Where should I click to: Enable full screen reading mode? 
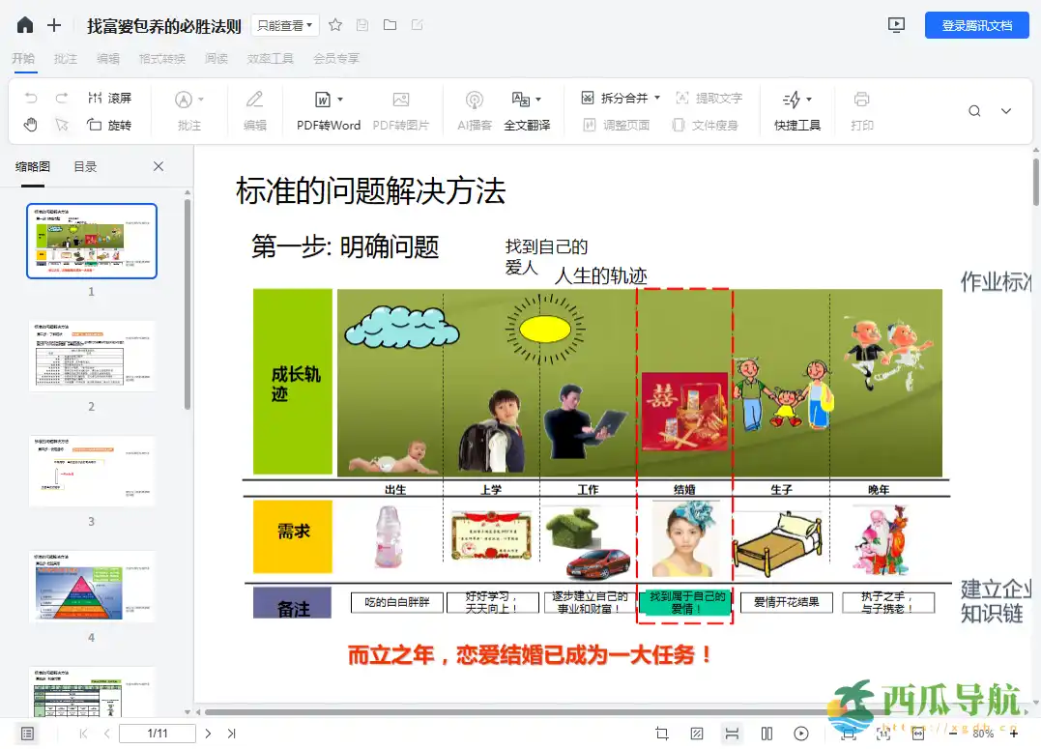[x=850, y=733]
